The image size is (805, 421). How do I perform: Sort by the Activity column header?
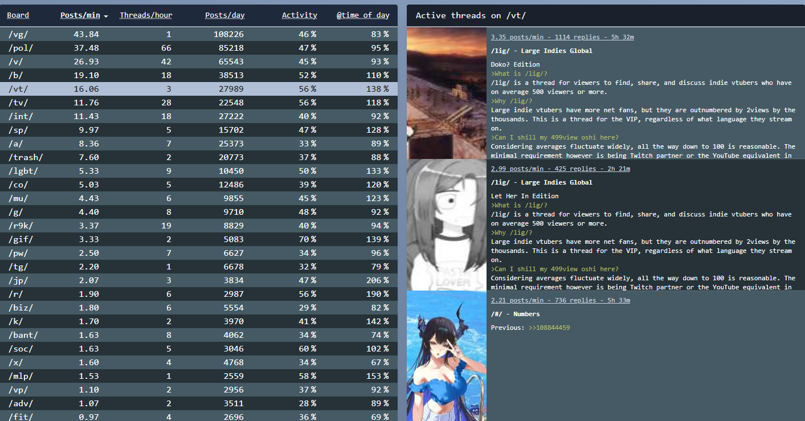(x=300, y=15)
